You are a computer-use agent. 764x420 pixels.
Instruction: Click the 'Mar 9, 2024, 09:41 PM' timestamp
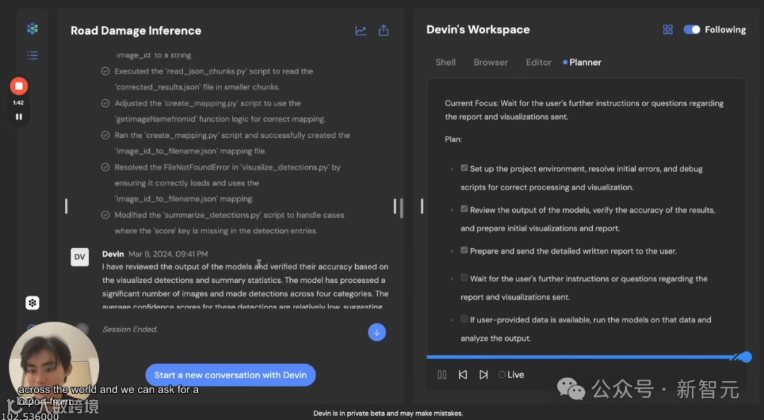click(168, 254)
